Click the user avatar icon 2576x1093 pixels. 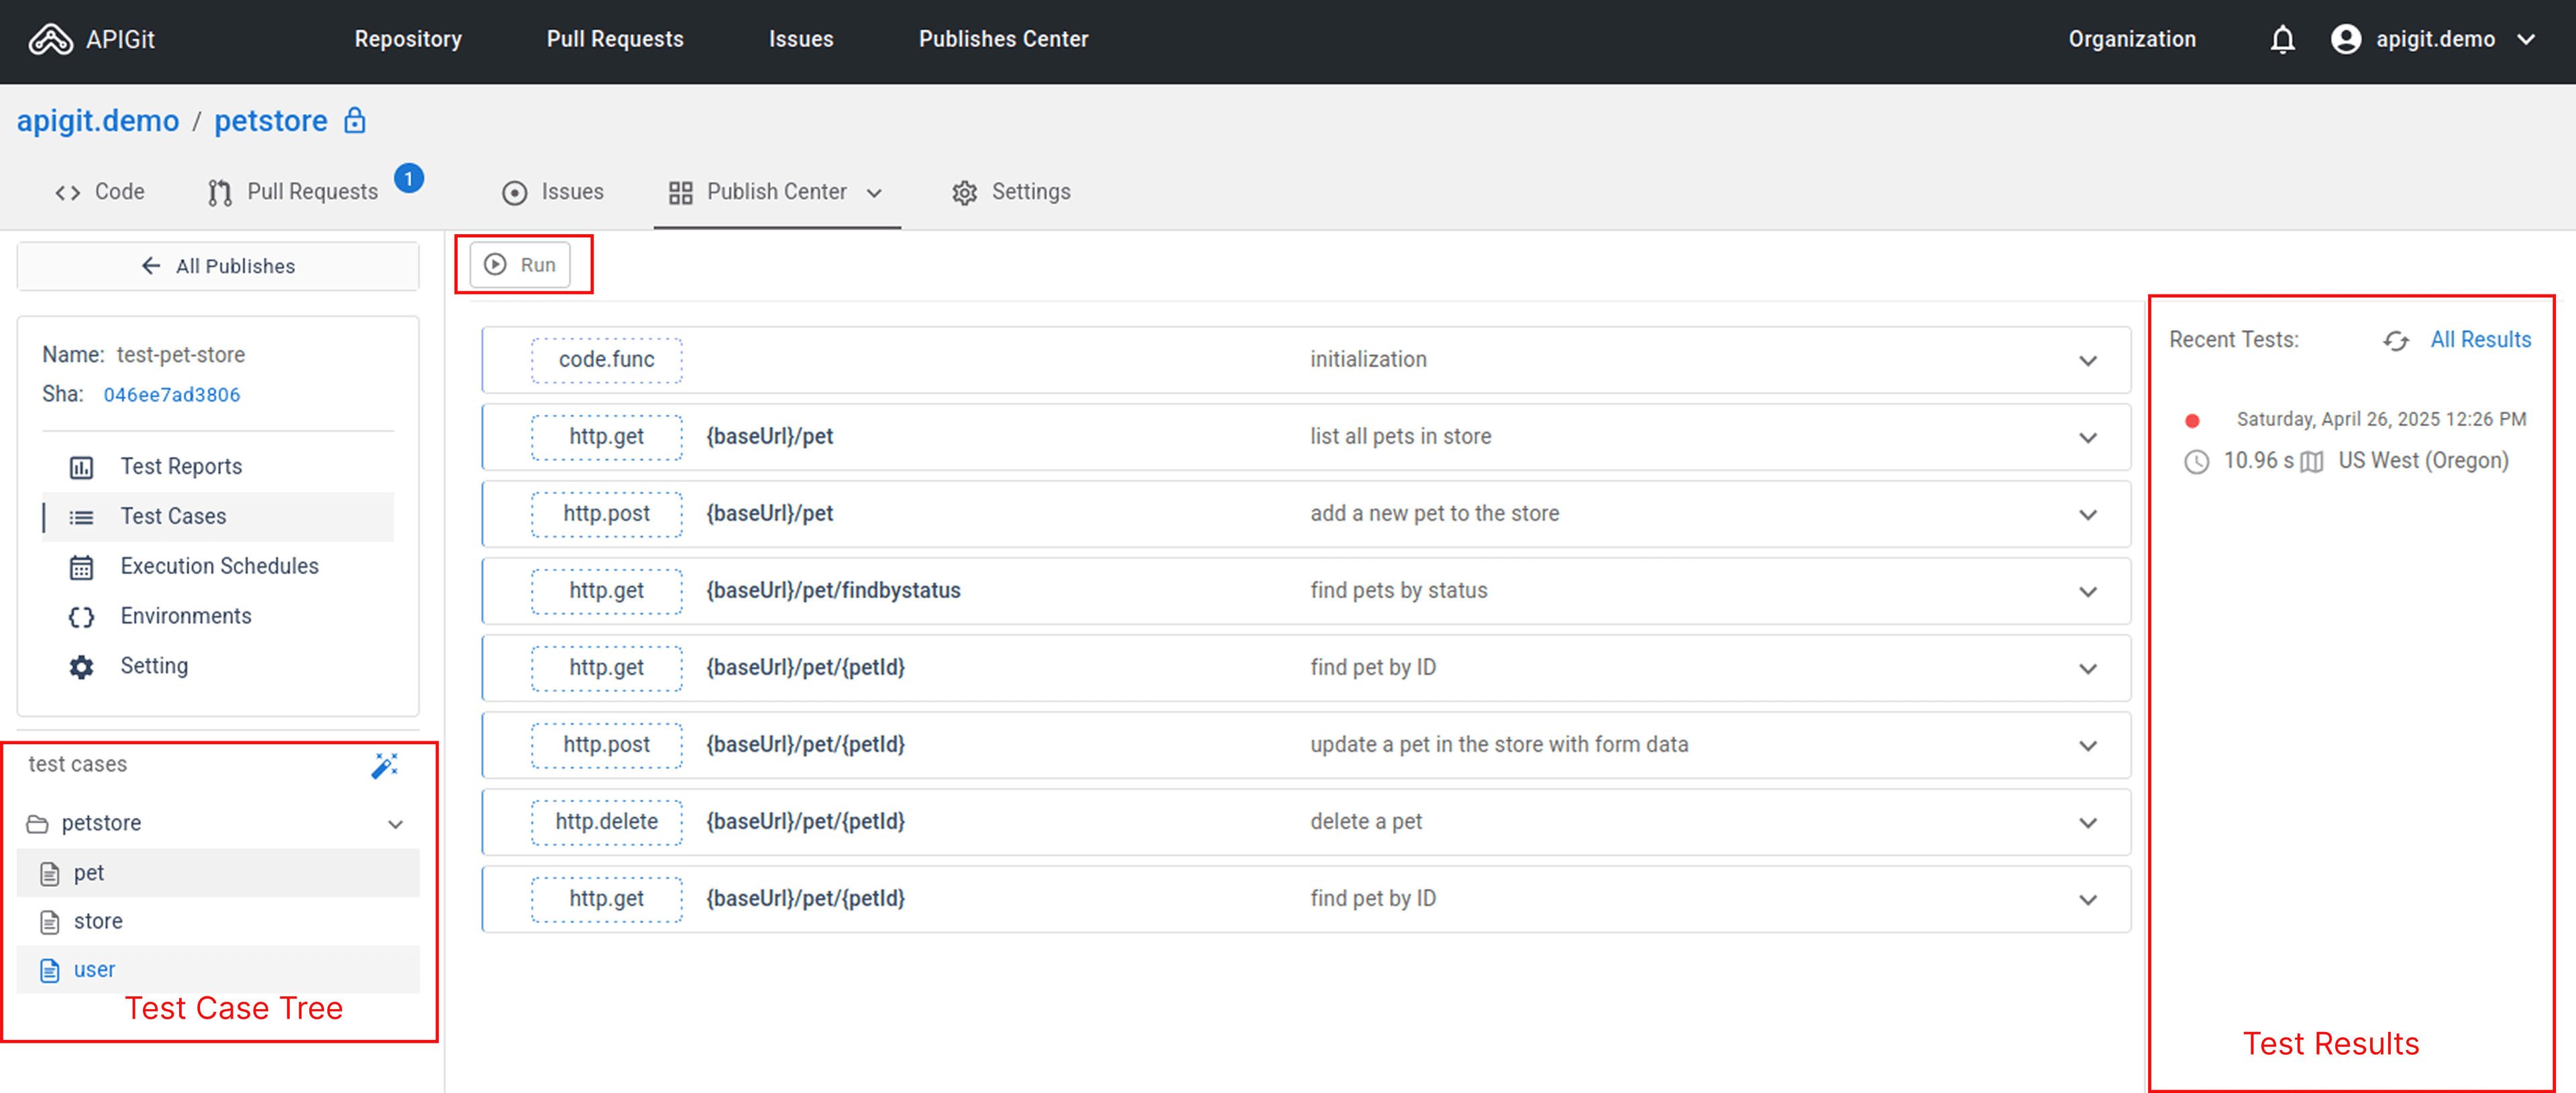coord(2345,39)
